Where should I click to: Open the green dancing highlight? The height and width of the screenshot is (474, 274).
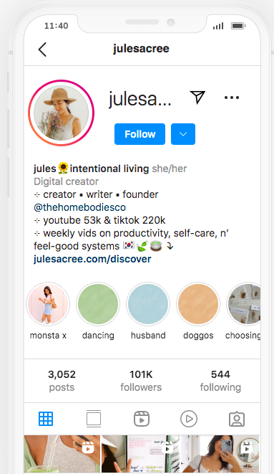point(98,304)
